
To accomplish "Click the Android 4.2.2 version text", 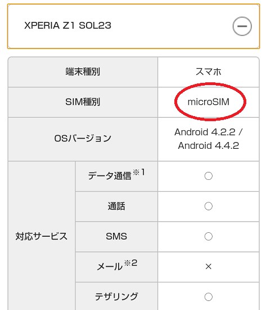I will (205, 132).
